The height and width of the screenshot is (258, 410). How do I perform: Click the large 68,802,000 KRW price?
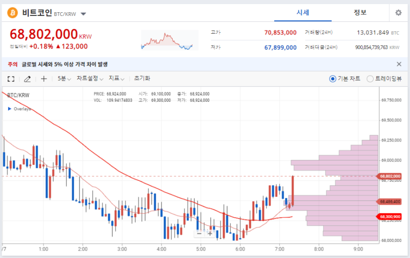[x=51, y=34]
